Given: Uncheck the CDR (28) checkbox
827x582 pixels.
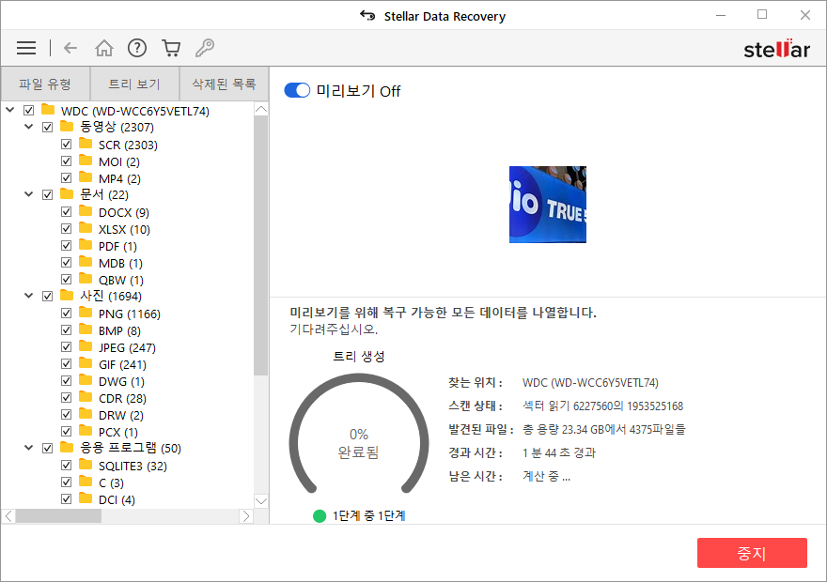Looking at the screenshot, I should coord(66,398).
